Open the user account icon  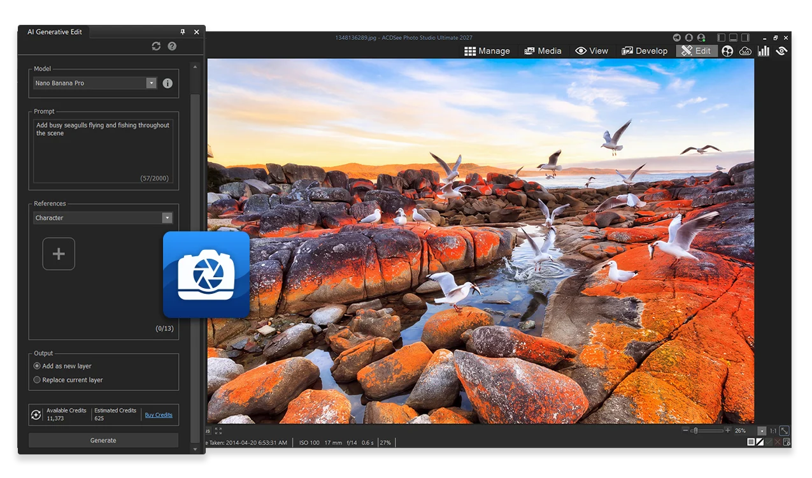pyautogui.click(x=701, y=38)
